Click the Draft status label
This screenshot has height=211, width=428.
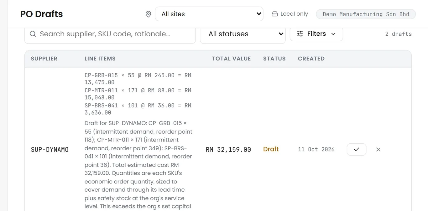[x=271, y=149]
